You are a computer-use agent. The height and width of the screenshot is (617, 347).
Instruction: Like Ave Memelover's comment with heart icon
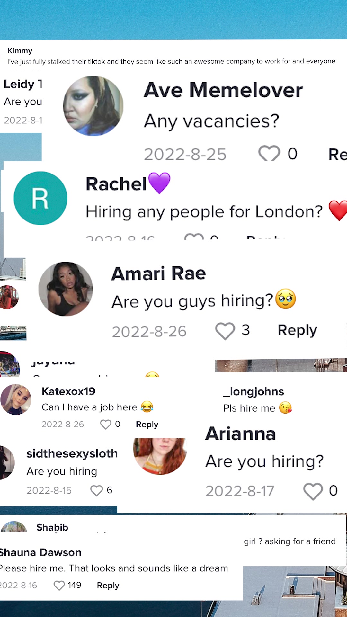tap(270, 153)
